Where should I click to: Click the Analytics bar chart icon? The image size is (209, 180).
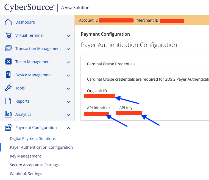(8, 114)
